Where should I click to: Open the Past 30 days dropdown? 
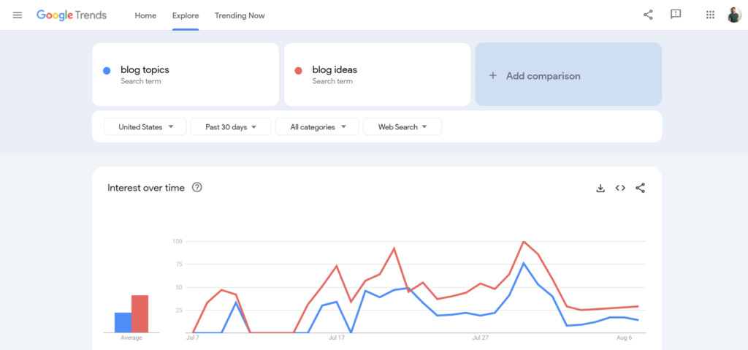click(x=231, y=127)
